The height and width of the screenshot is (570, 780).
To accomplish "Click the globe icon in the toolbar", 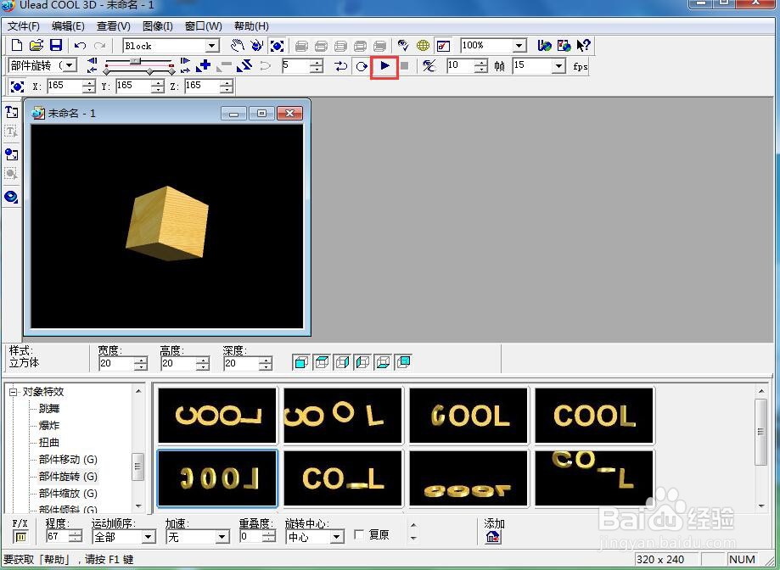I will 423,46.
